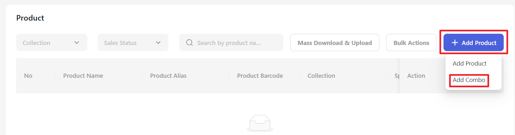Click the Collection table column header
This screenshot has width=515, height=135.
coord(321,76)
